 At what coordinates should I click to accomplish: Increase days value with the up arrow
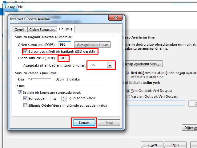click(63, 97)
